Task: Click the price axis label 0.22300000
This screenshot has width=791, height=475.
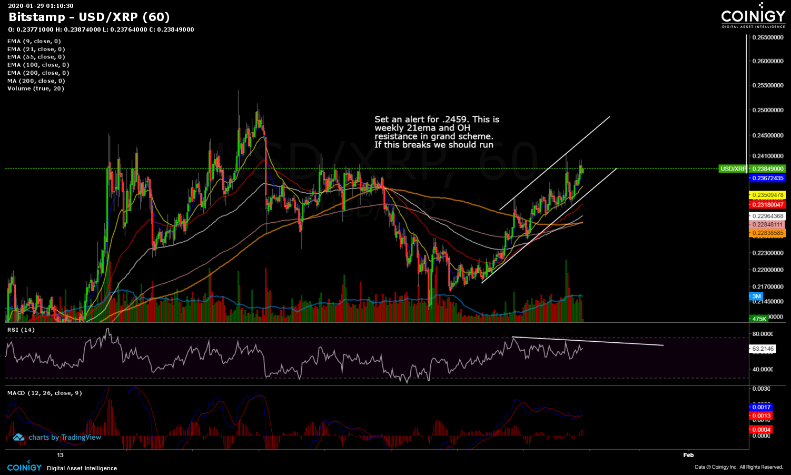Action: click(768, 253)
